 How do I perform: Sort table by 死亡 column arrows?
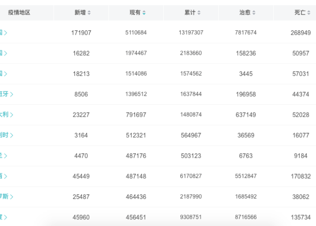click(309, 13)
